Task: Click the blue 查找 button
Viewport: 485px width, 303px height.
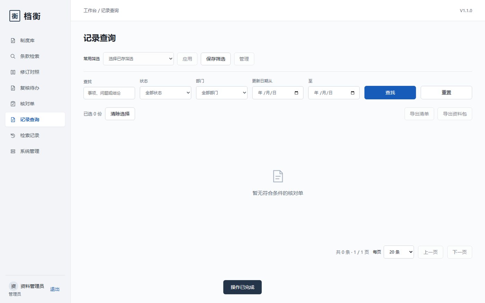Action: click(390, 92)
